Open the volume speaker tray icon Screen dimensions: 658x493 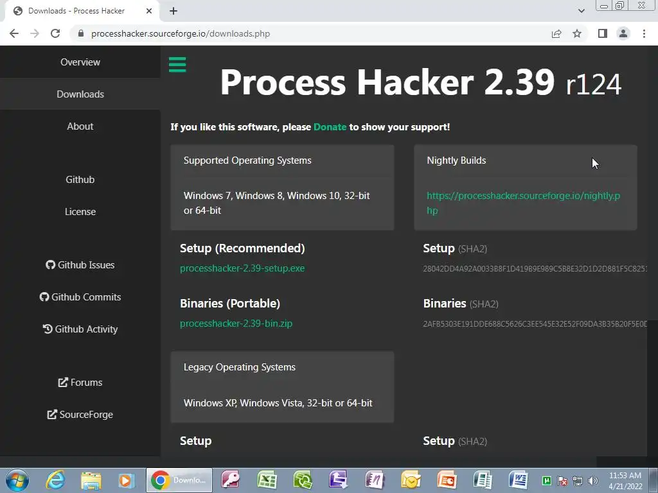(593, 481)
